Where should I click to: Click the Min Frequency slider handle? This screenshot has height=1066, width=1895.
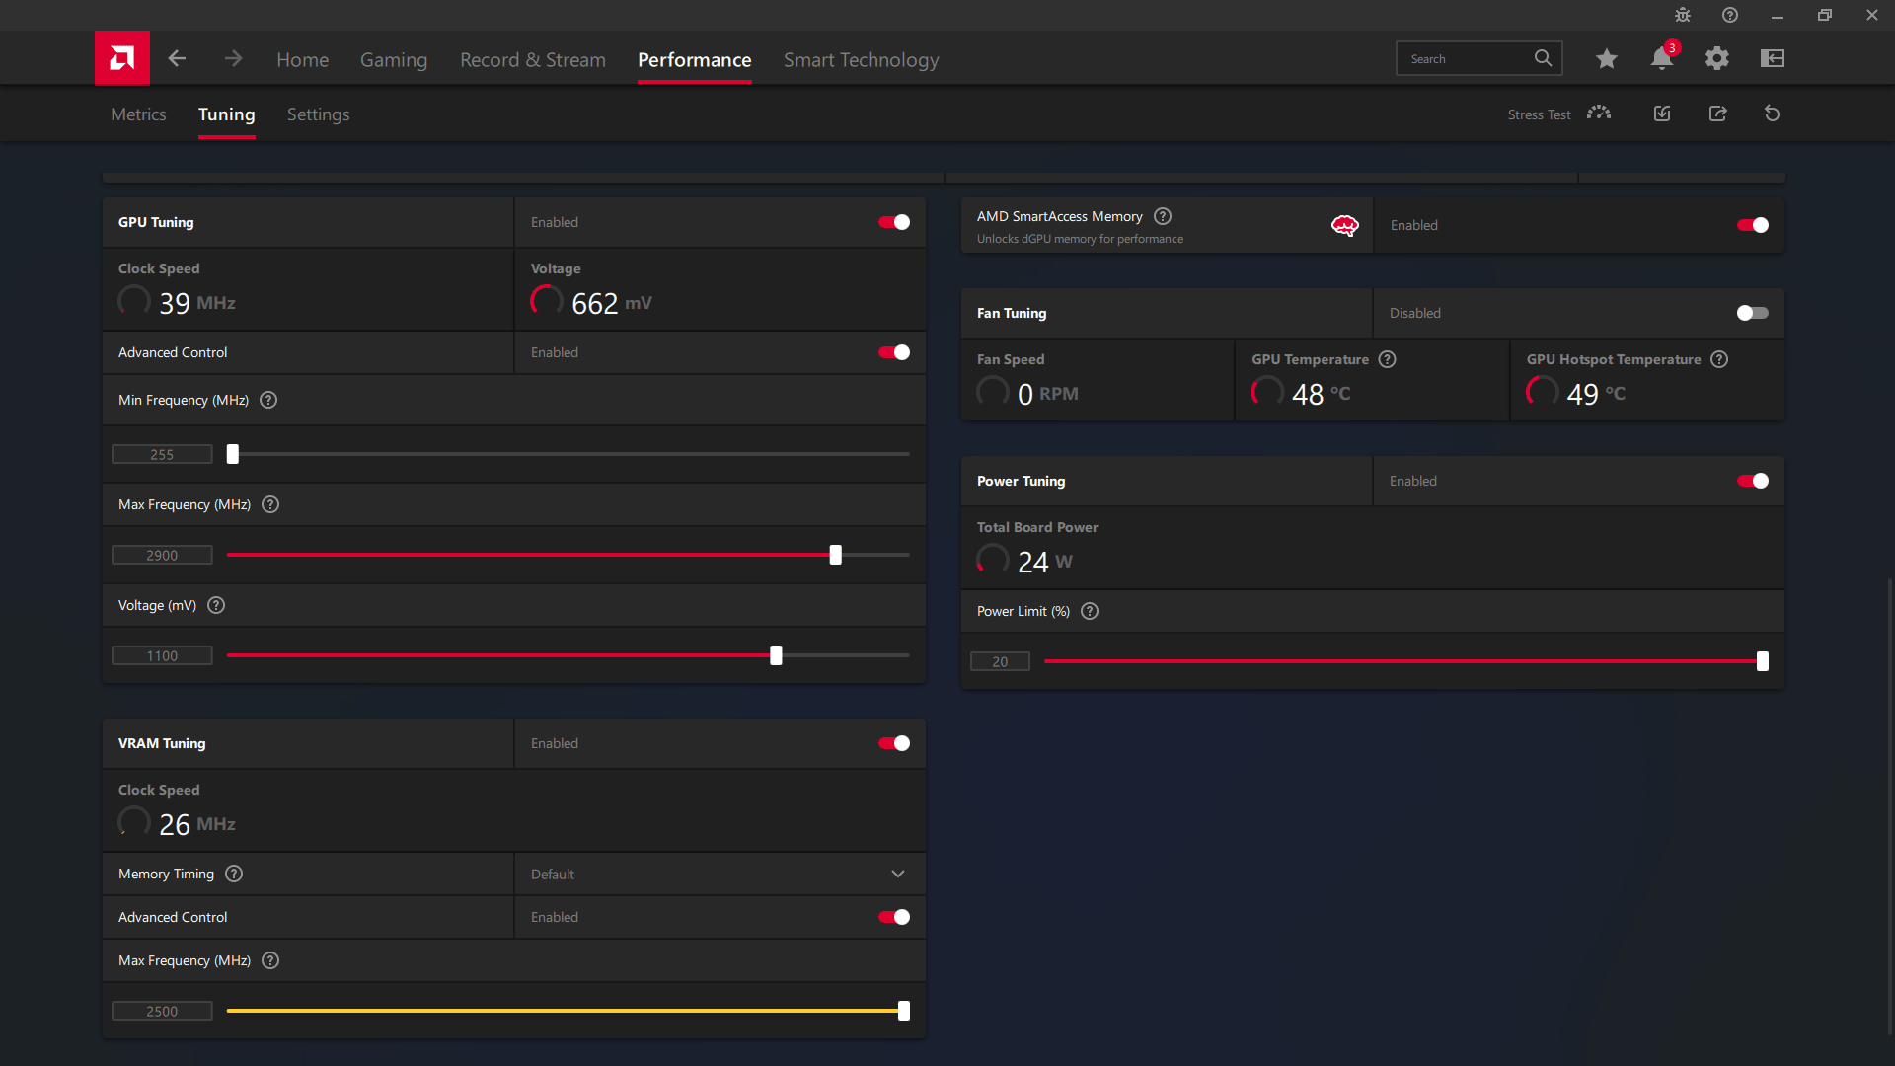(x=233, y=454)
